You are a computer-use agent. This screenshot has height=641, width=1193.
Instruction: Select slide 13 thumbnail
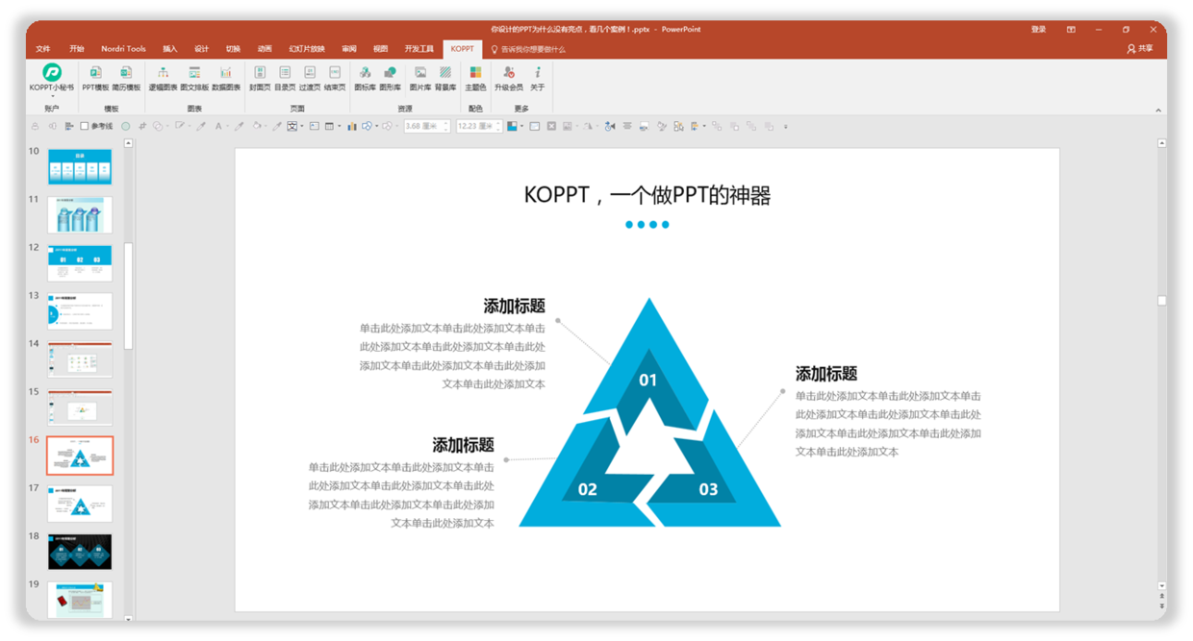80,311
